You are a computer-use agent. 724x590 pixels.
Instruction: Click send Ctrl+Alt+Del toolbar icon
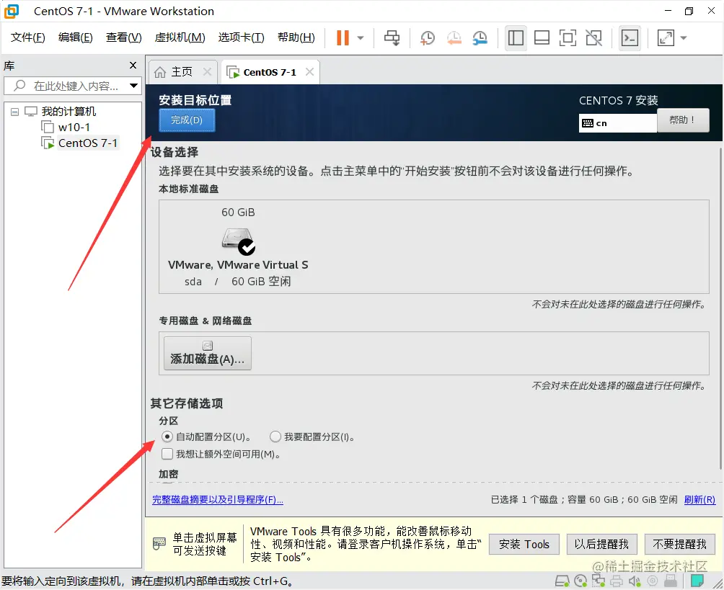pos(392,38)
